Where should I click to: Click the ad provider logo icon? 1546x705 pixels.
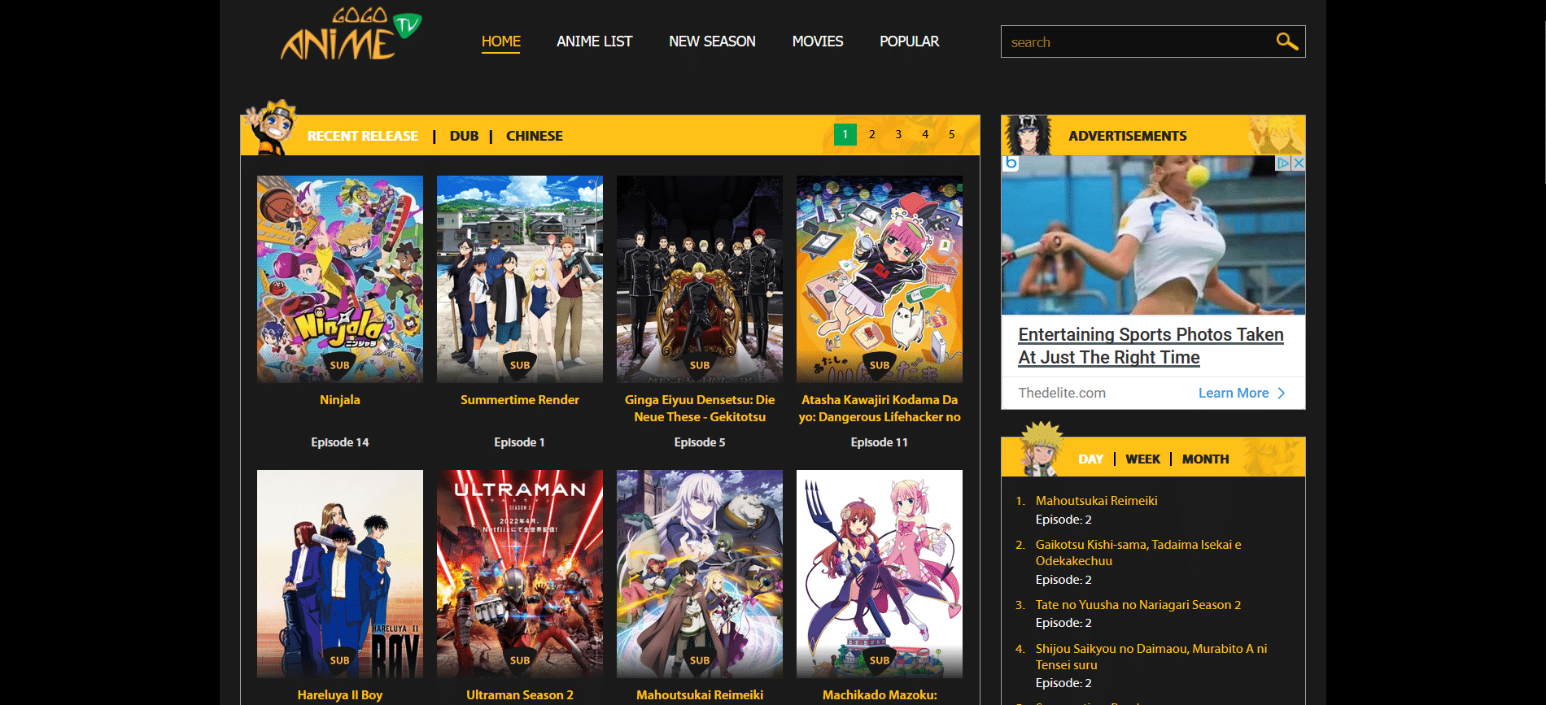tap(1011, 163)
